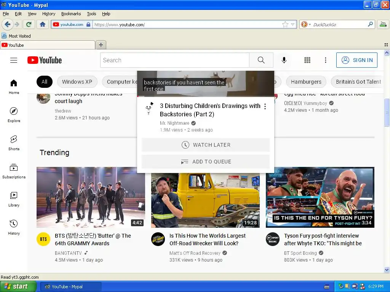Image resolution: width=390 pixels, height=292 pixels.
Task: Open the Most Visited bookmarks folder
Action: tap(16, 36)
